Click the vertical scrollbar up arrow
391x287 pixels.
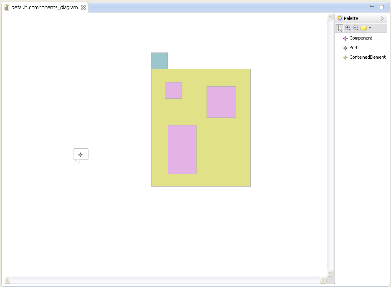(x=330, y=17)
